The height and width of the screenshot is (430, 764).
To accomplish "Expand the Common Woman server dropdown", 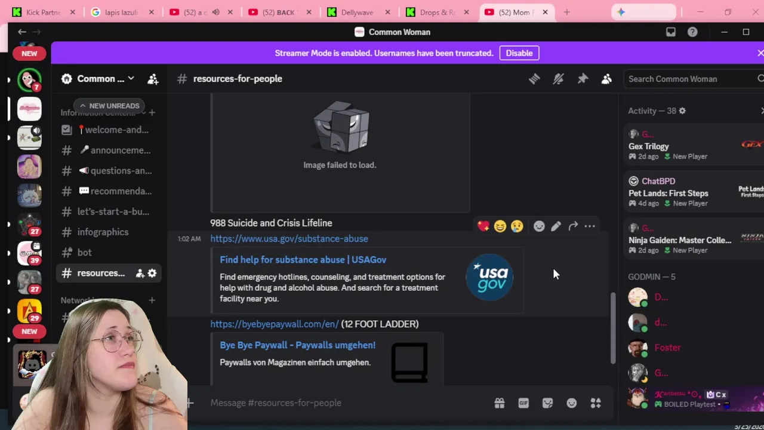I will point(131,79).
